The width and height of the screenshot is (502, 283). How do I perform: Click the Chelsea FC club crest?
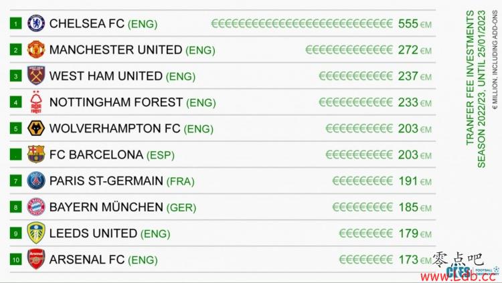click(x=36, y=23)
